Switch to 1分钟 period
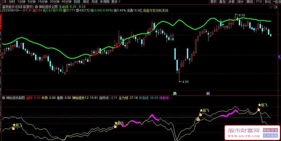The height and width of the screenshot is (141, 281). (x=21, y=2)
